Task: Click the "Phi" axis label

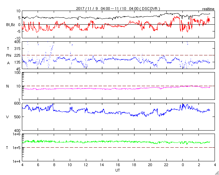Action: (x=9, y=55)
